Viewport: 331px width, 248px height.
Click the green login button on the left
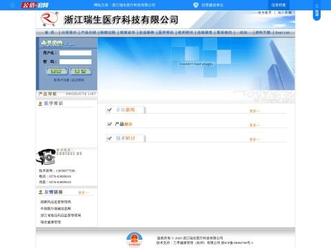pyautogui.click(x=57, y=71)
